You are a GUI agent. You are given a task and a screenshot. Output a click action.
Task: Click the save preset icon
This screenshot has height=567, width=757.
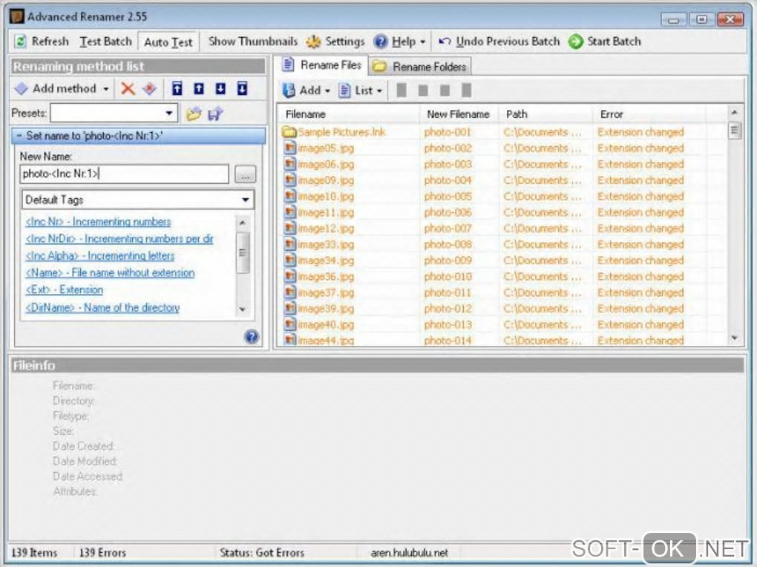tap(215, 114)
